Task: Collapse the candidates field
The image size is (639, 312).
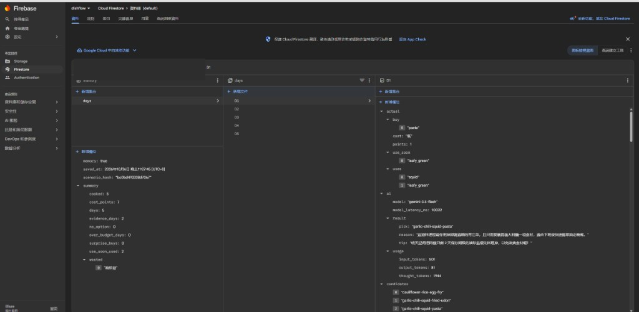Action: tap(381, 284)
